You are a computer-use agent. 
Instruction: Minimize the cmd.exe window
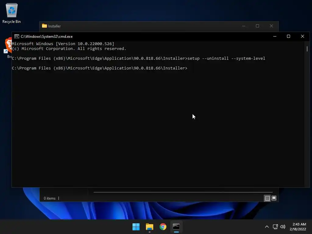275,37
